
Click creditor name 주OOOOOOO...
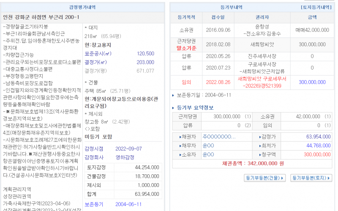pos(219,137)
